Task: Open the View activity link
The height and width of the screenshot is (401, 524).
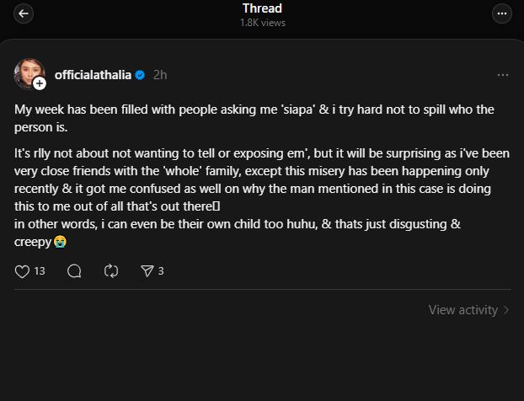Action: point(463,310)
